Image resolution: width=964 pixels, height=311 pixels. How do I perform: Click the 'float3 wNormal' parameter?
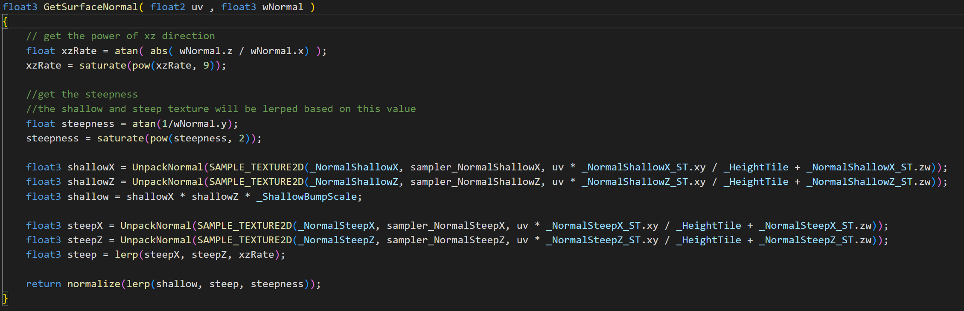coord(262,7)
